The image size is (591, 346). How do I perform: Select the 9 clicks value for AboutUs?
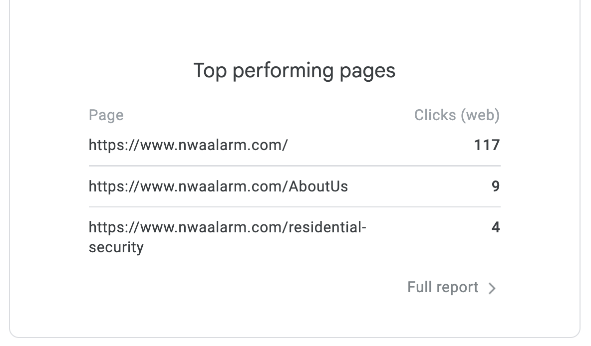(495, 186)
